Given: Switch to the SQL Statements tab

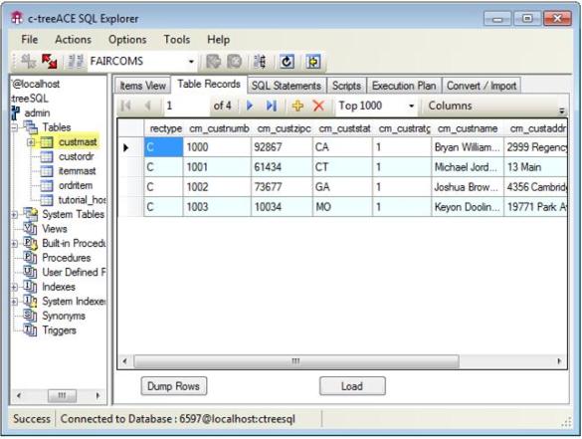Looking at the screenshot, I should (287, 86).
